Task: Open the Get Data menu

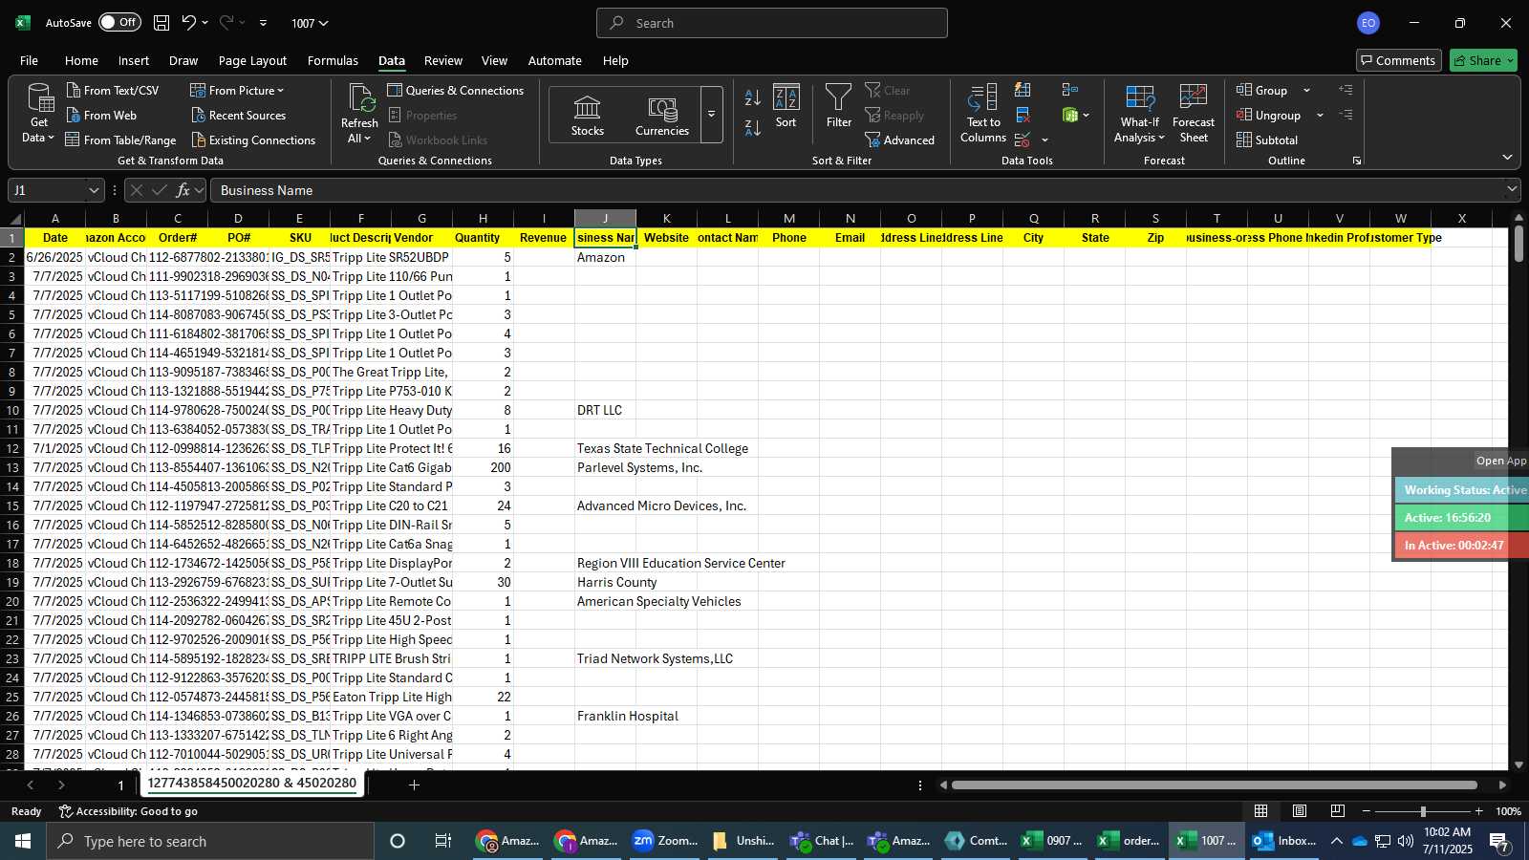Action: [x=39, y=114]
